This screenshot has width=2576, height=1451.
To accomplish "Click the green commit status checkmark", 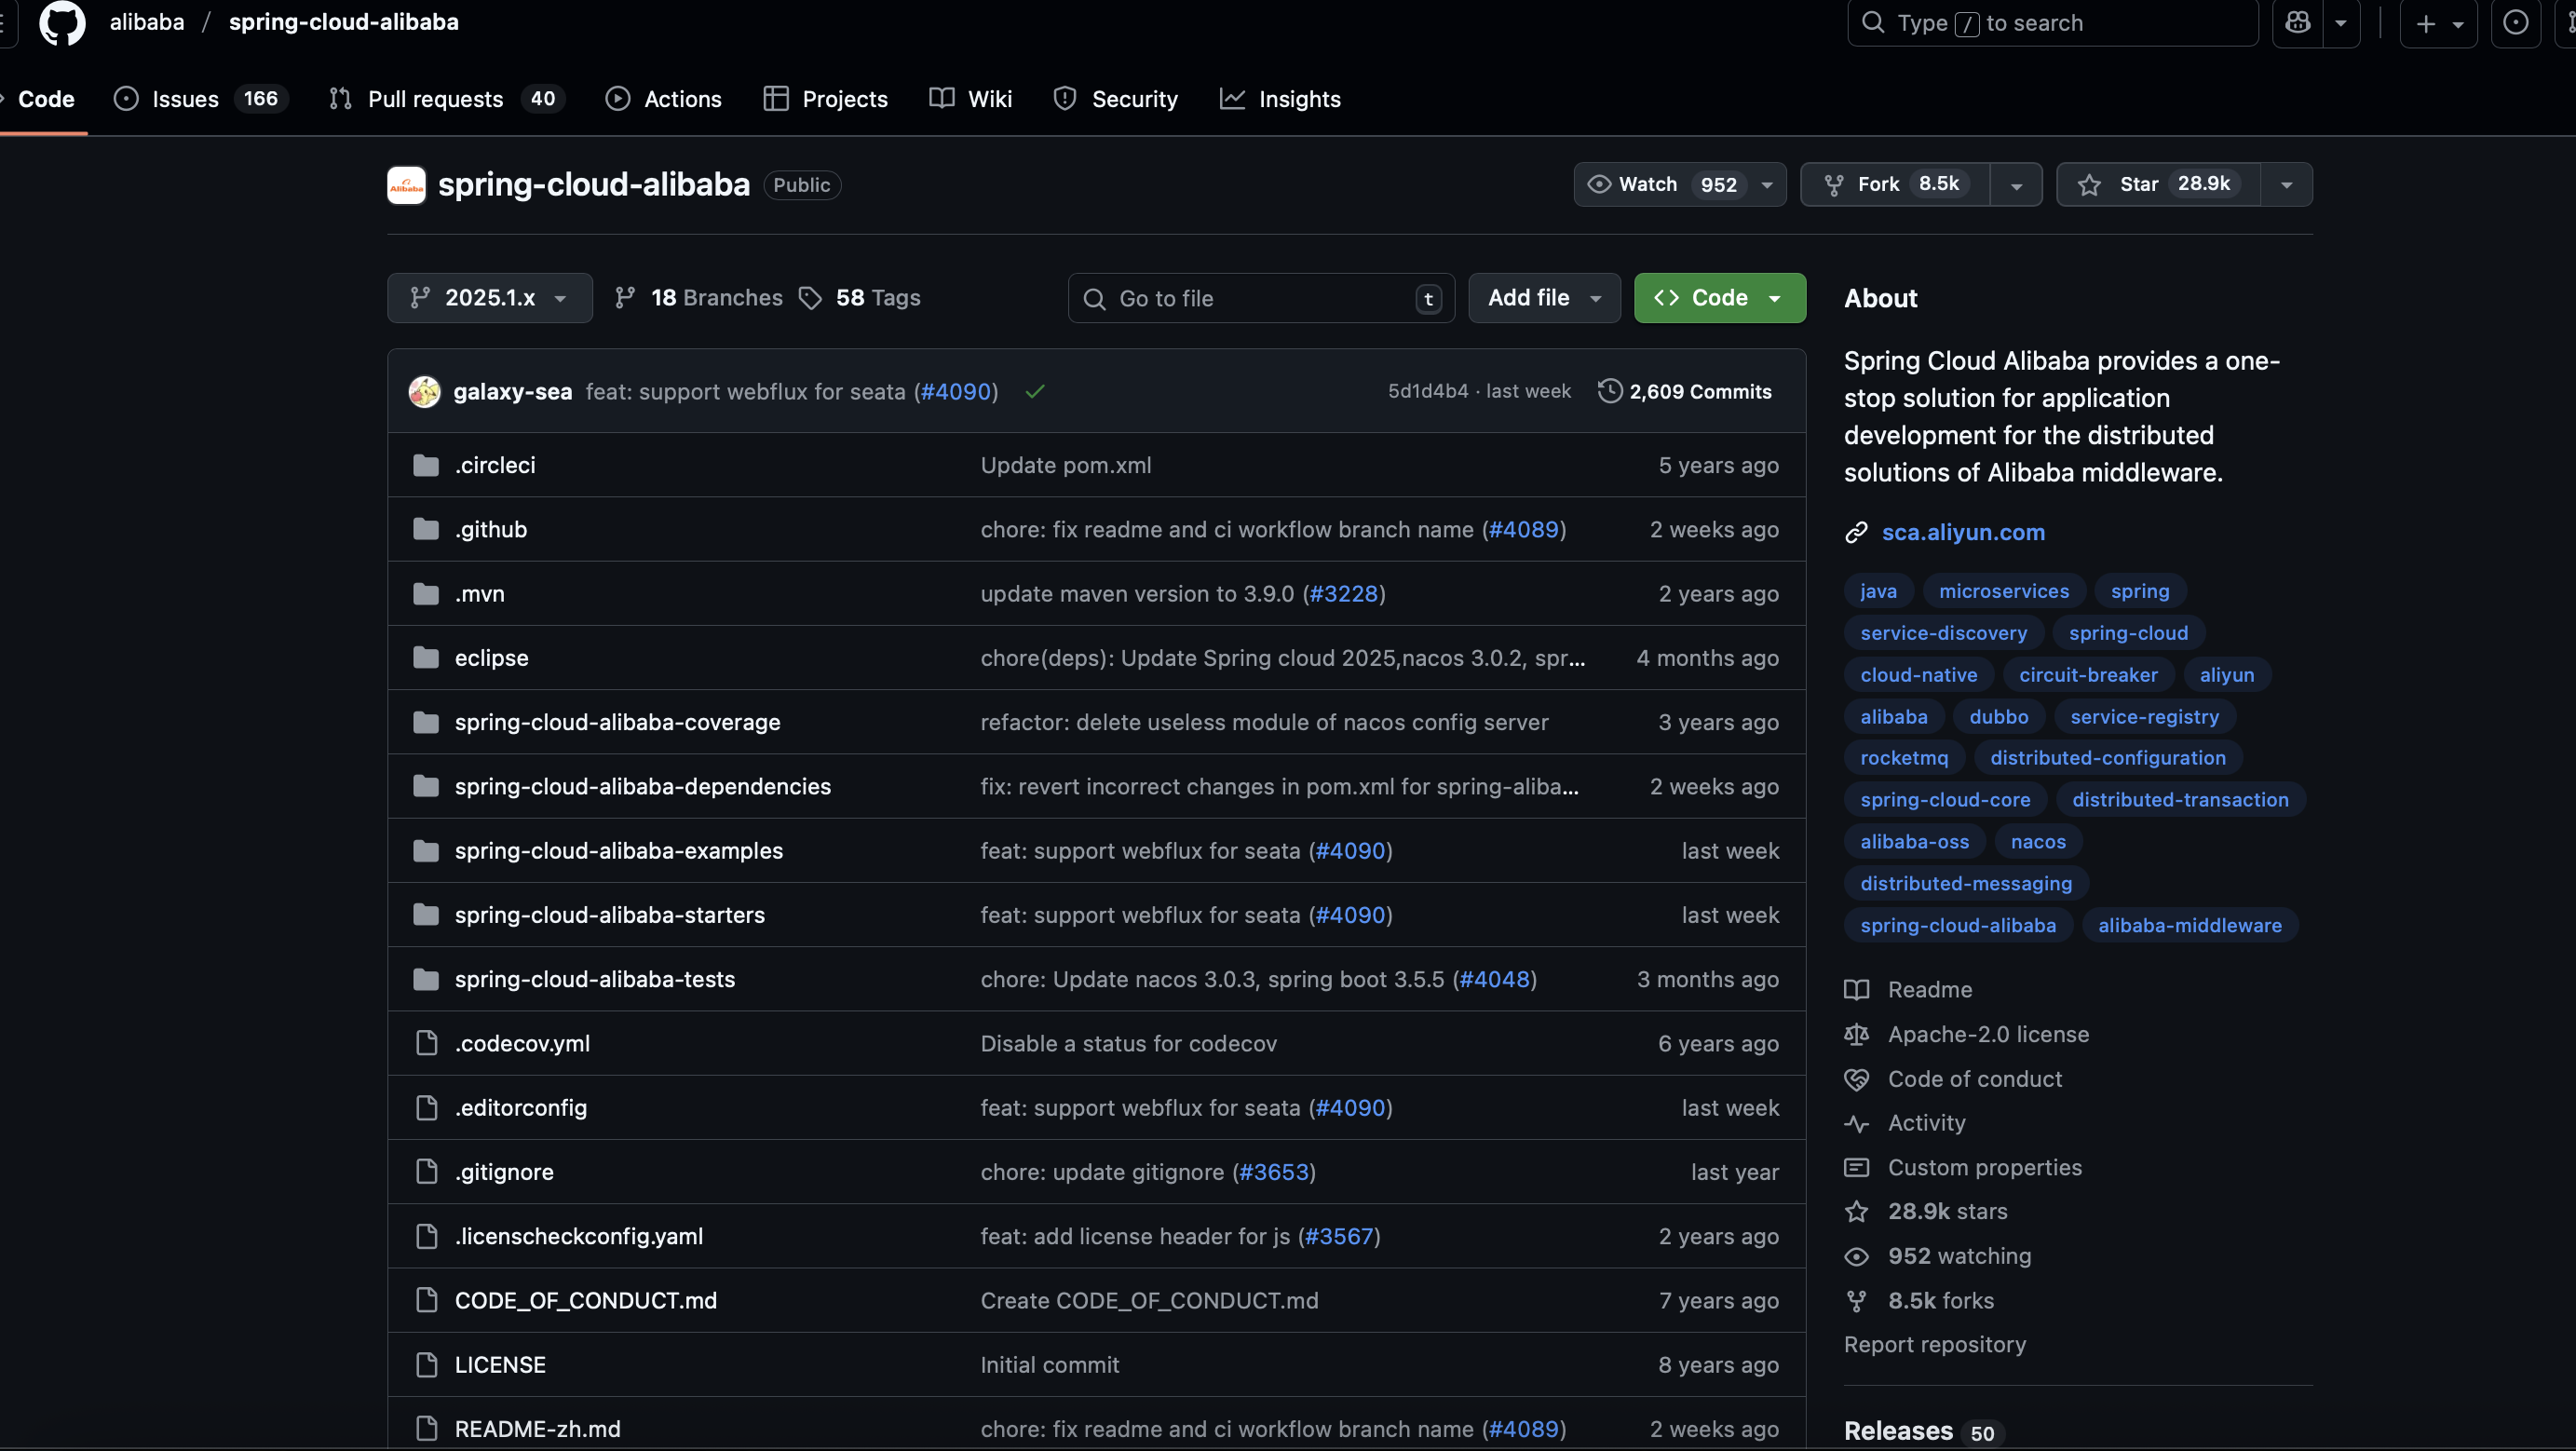I will [1034, 391].
